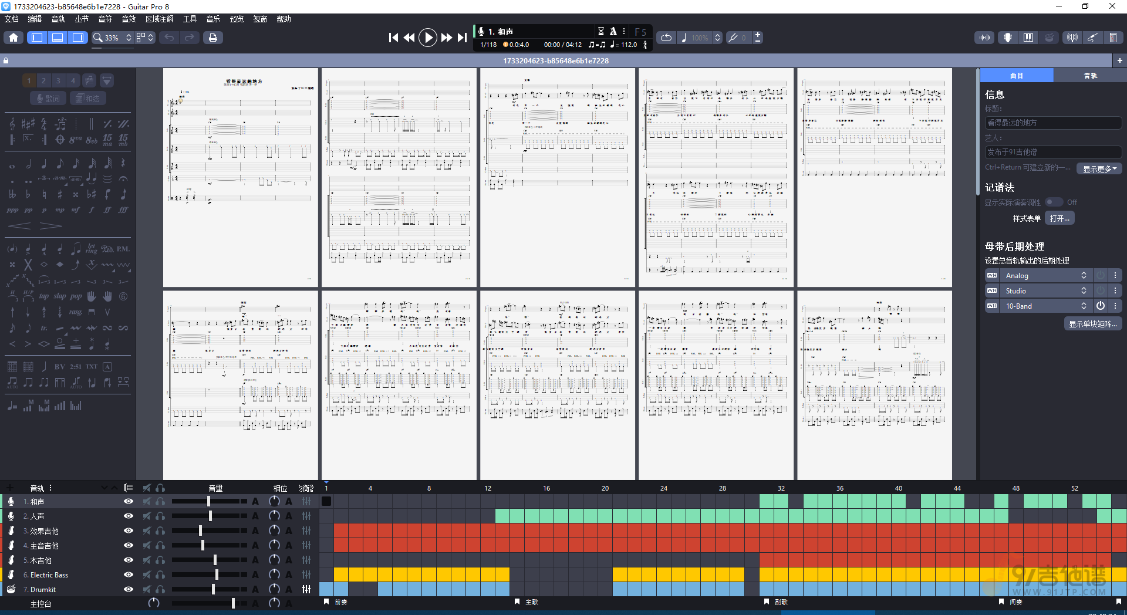Open the 小节 menu
The image size is (1127, 615).
pos(82,19)
